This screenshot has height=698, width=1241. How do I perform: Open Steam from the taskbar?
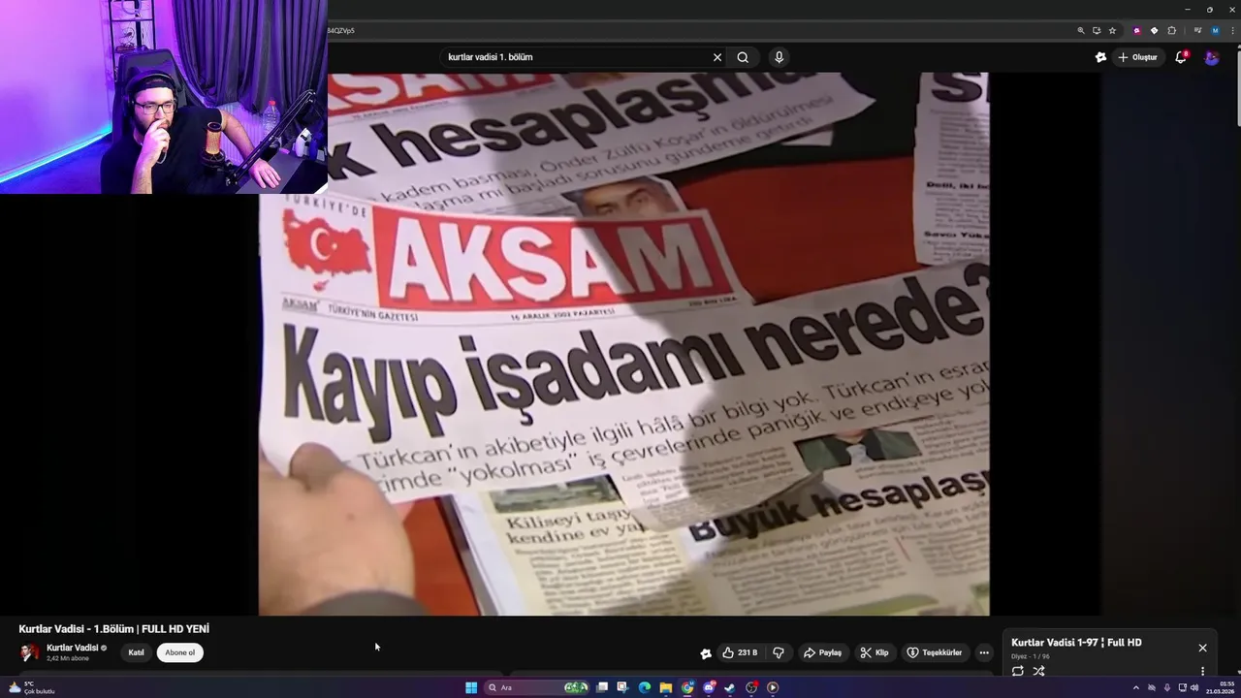(x=730, y=687)
